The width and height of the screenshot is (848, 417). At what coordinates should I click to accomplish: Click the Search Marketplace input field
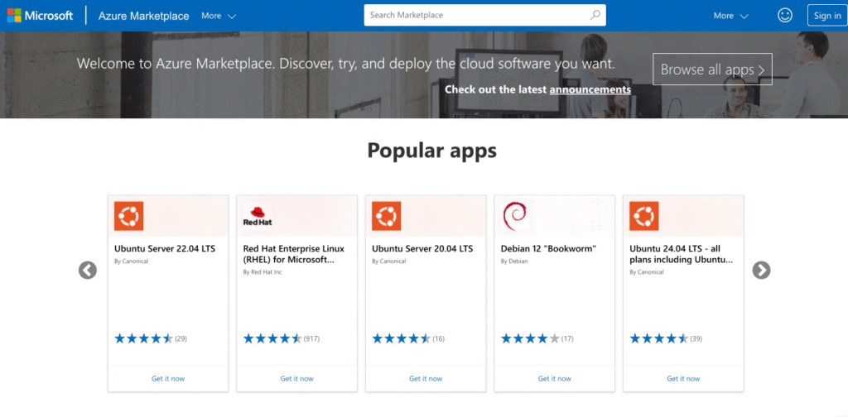pos(476,15)
